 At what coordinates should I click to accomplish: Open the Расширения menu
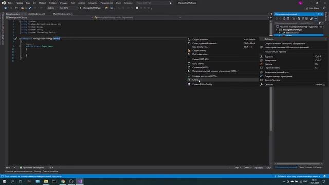pos(106,3)
